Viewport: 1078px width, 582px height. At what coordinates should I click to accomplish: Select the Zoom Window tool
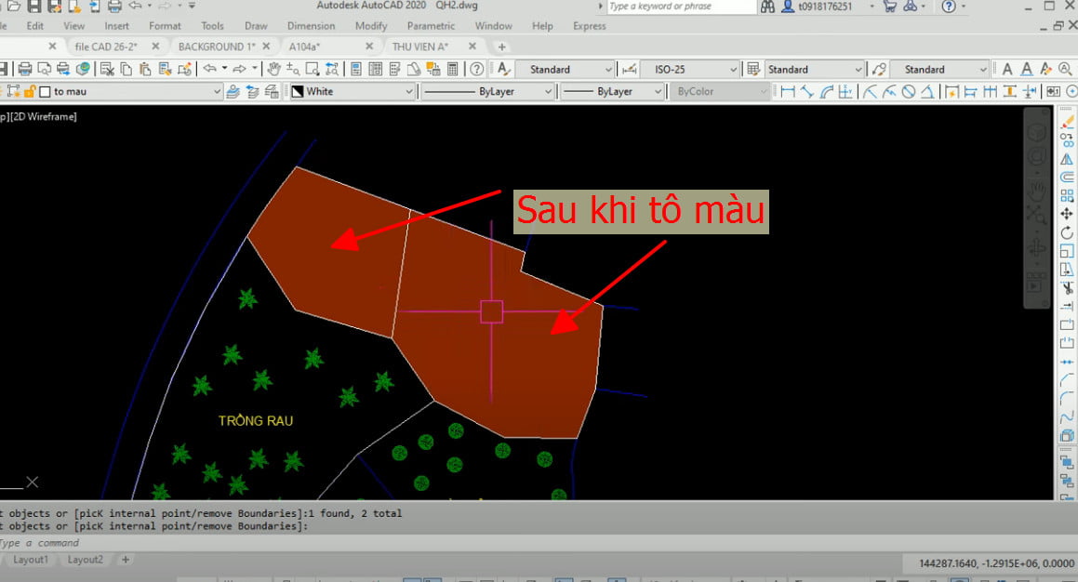[313, 69]
